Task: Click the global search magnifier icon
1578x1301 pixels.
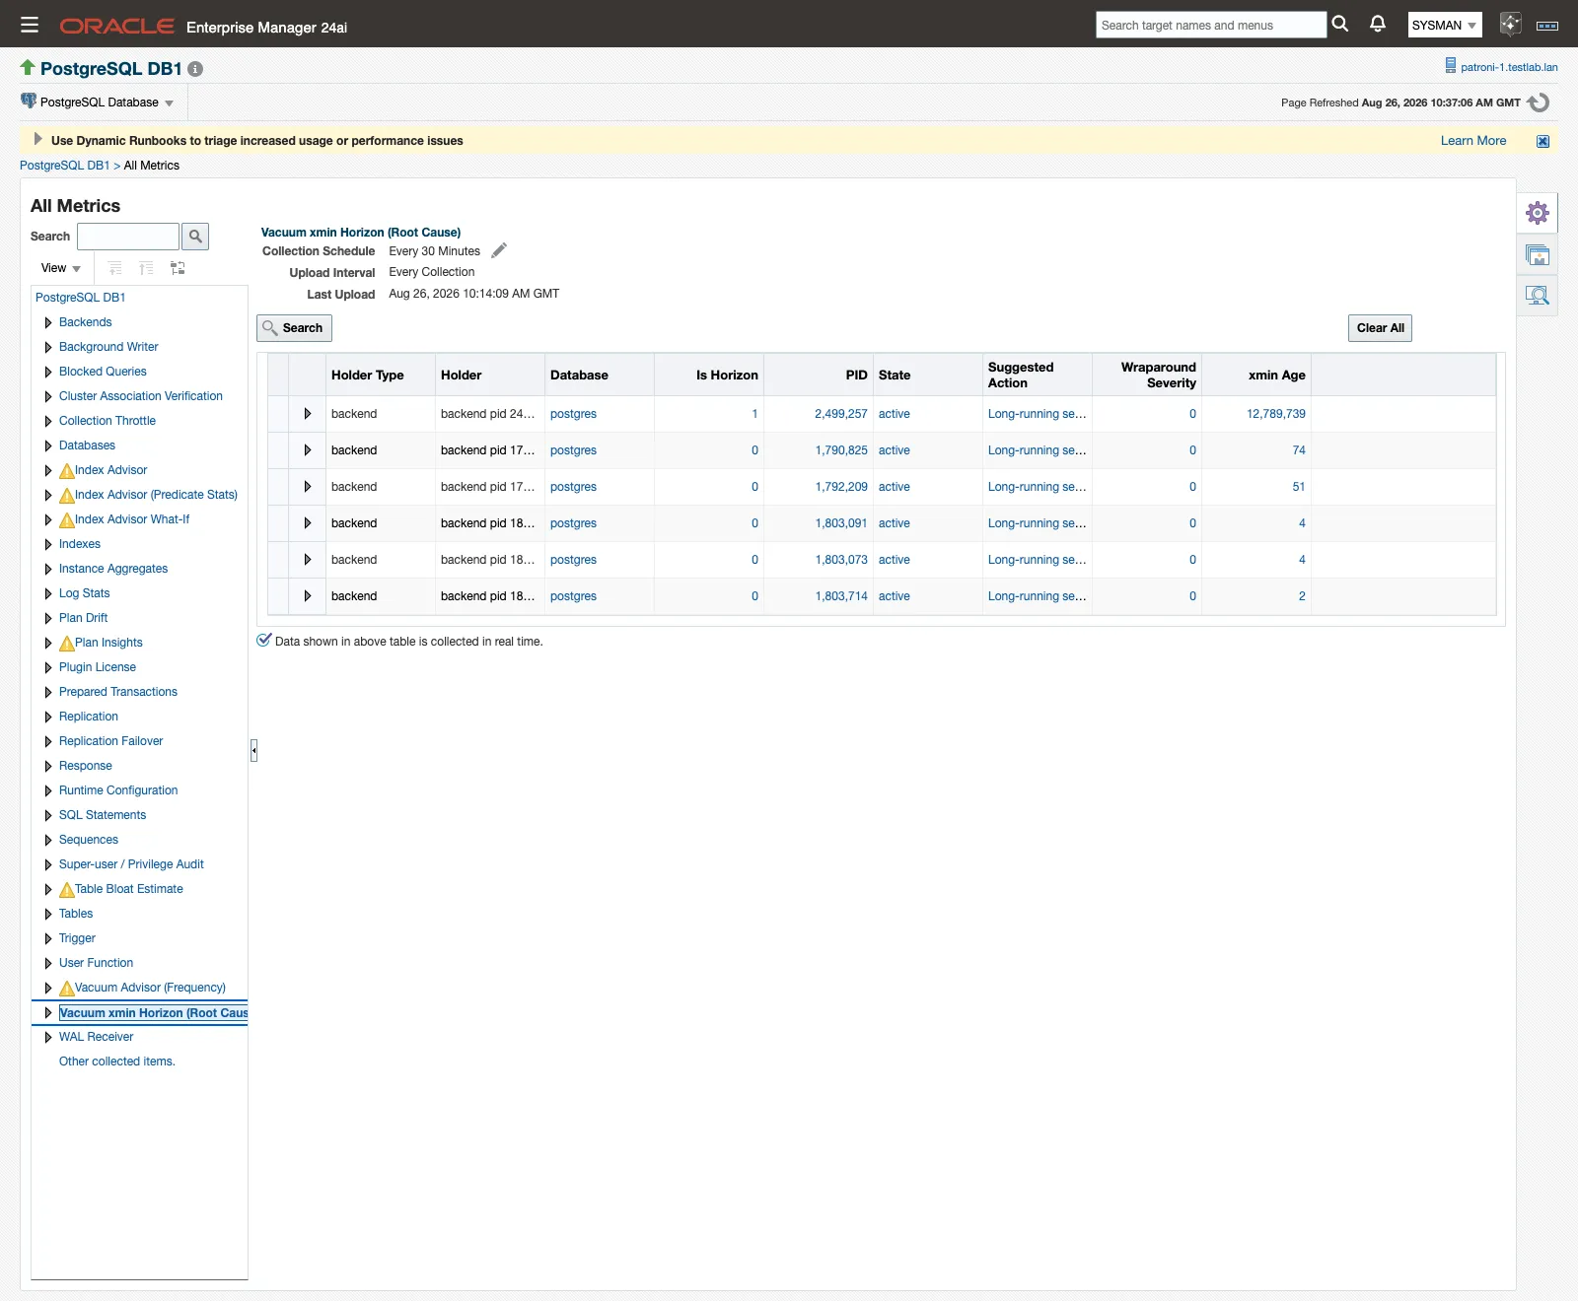Action: tap(1340, 24)
